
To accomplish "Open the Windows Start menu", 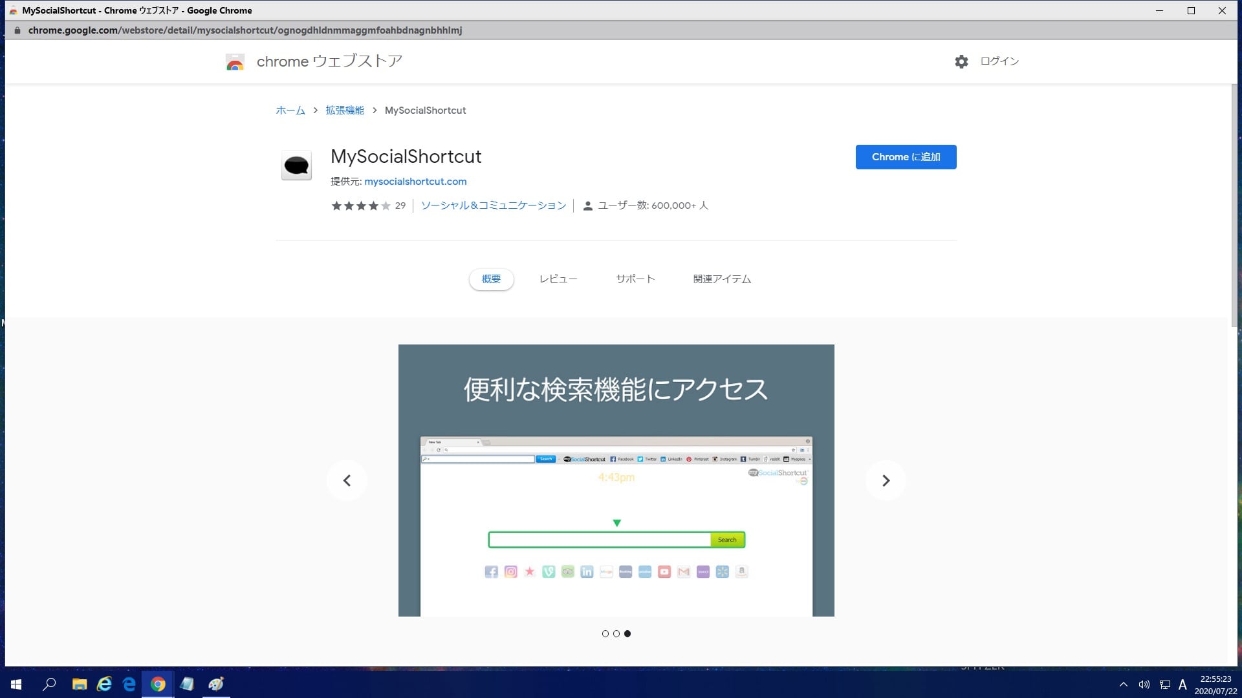I will click(16, 684).
